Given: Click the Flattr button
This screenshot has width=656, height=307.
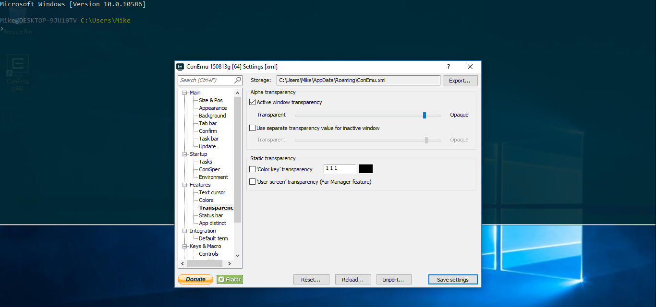Looking at the screenshot, I should [x=230, y=279].
